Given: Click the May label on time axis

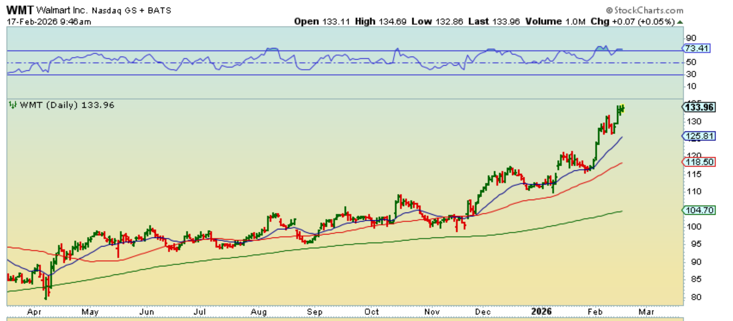Looking at the screenshot, I should pyautogui.click(x=90, y=312).
